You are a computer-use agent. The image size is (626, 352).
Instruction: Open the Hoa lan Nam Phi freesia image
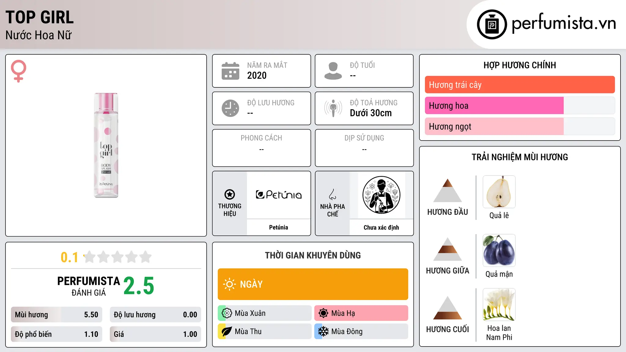tap(499, 305)
